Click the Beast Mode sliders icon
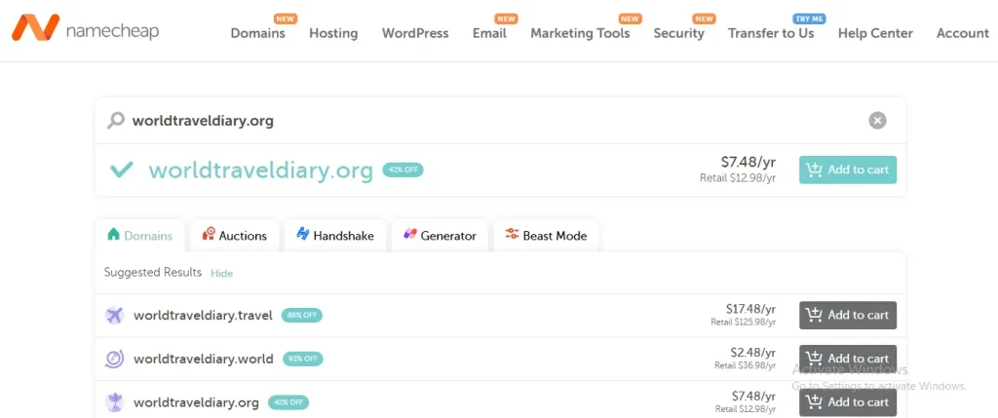This screenshot has width=998, height=418. [512, 234]
